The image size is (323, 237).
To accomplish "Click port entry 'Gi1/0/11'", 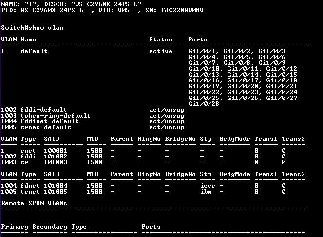I will 243,68.
